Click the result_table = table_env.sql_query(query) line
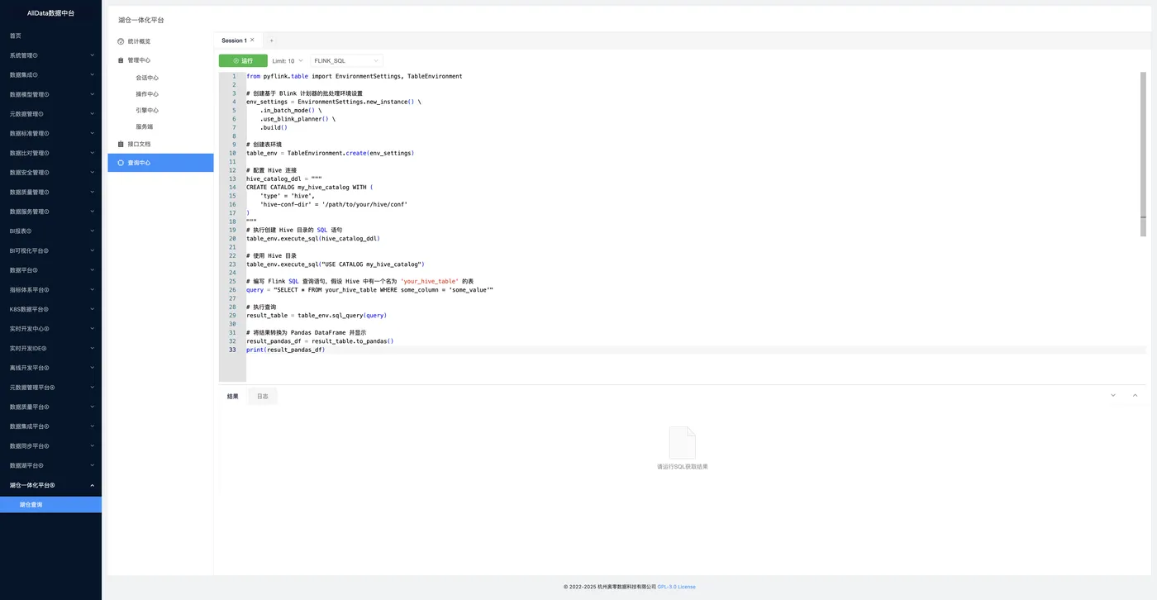Image resolution: width=1157 pixels, height=600 pixels. tap(317, 316)
